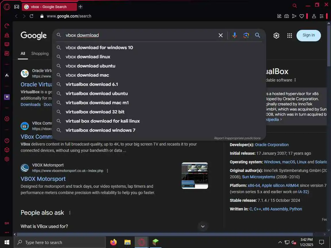
Task: Open knowledge panel three-dot menu
Action: click(x=295, y=80)
